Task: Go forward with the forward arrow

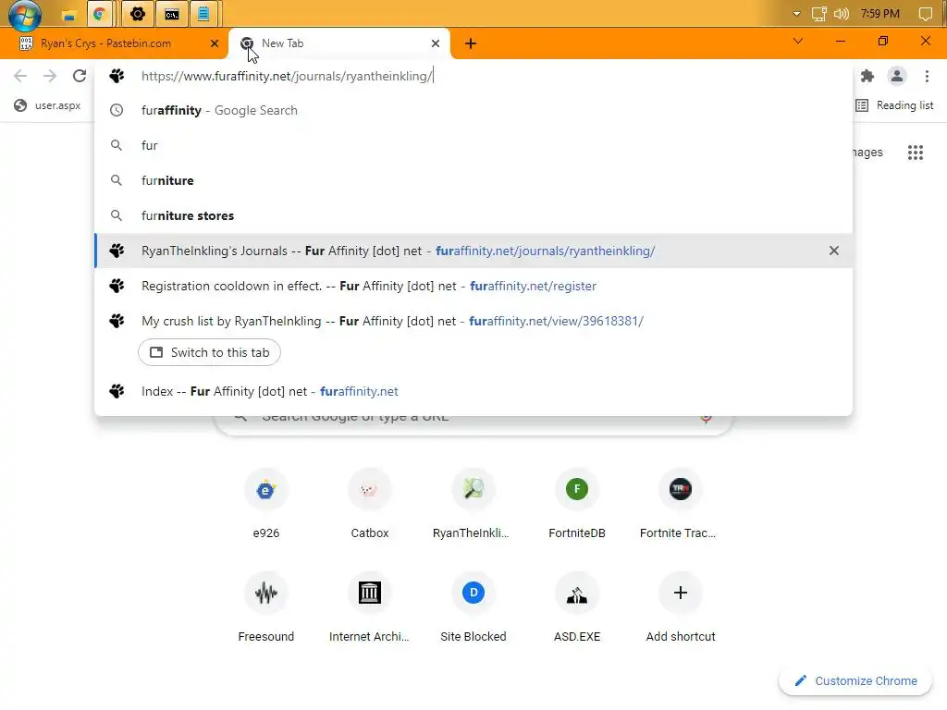Action: (x=50, y=76)
